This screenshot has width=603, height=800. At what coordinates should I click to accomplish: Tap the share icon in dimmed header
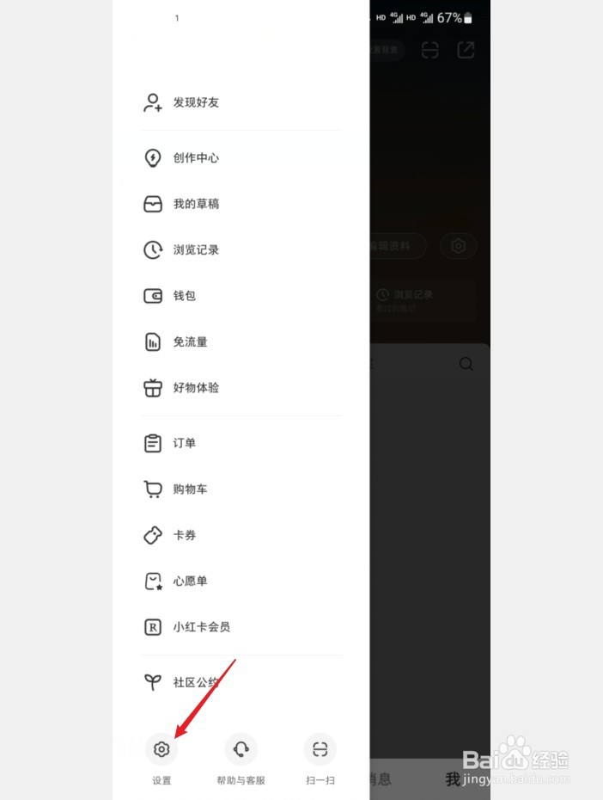click(466, 50)
